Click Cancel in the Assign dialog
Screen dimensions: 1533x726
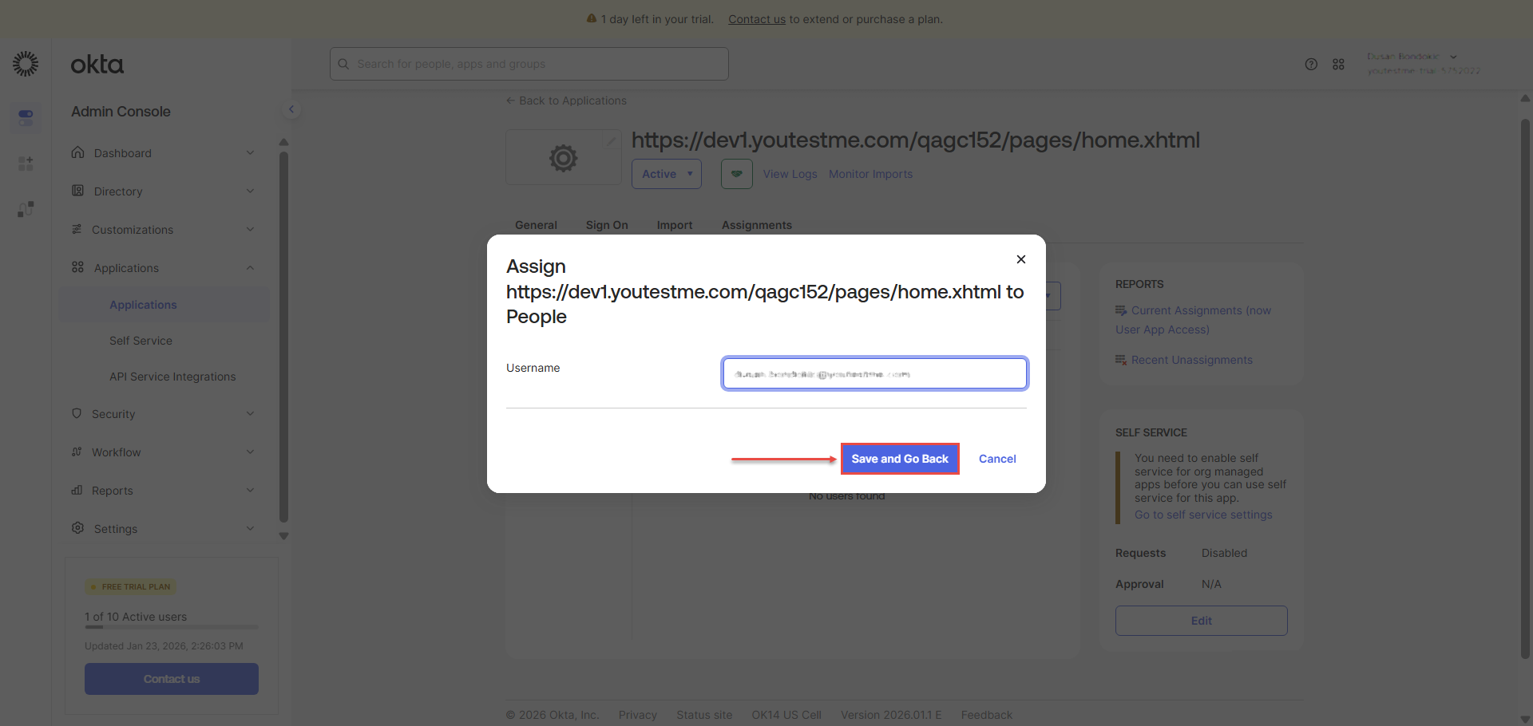pos(997,459)
